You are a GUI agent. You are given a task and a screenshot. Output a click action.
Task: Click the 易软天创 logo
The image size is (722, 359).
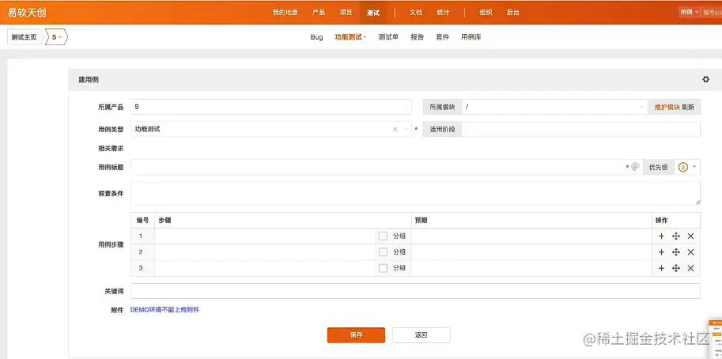[27, 13]
